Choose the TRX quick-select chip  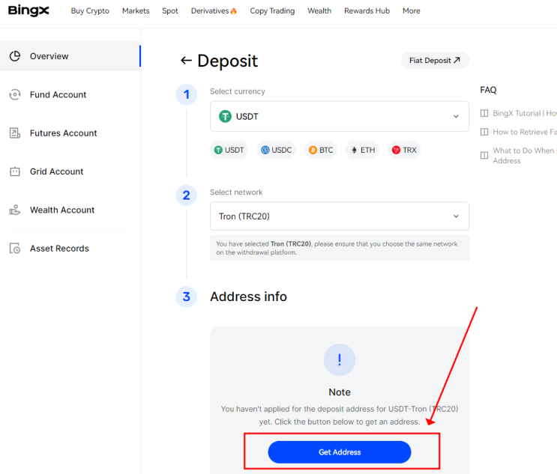click(x=404, y=150)
